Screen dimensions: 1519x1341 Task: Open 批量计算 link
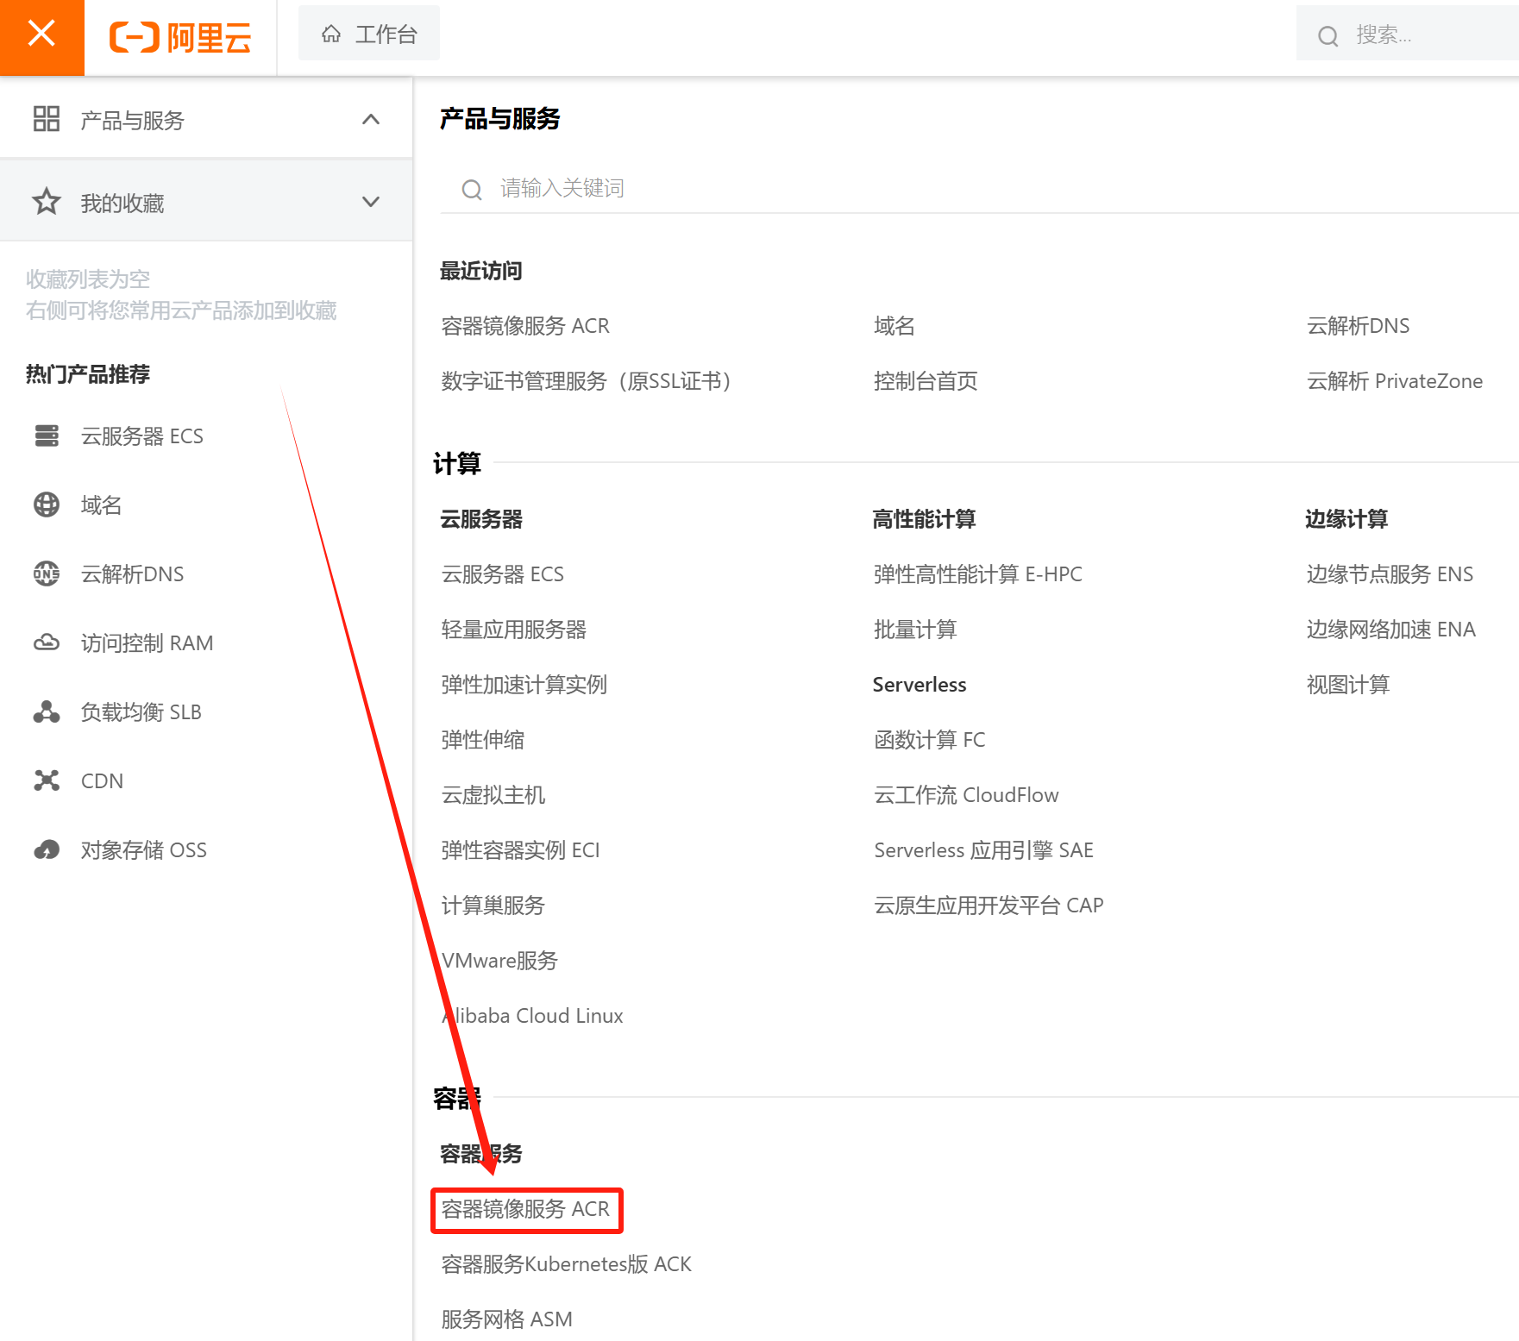915,630
